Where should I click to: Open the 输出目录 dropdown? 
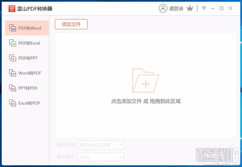101,145
